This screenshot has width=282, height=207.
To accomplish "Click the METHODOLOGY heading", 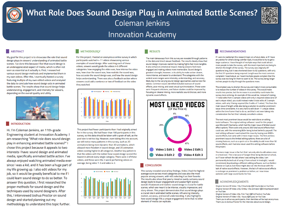I will pos(91,51).
